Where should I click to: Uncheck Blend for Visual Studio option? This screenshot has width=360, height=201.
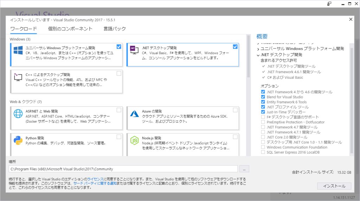pyautogui.click(x=263, y=97)
